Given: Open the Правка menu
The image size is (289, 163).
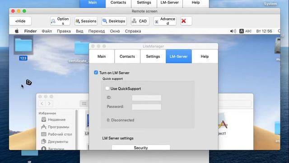Looking at the screenshot, I should 64,31.
